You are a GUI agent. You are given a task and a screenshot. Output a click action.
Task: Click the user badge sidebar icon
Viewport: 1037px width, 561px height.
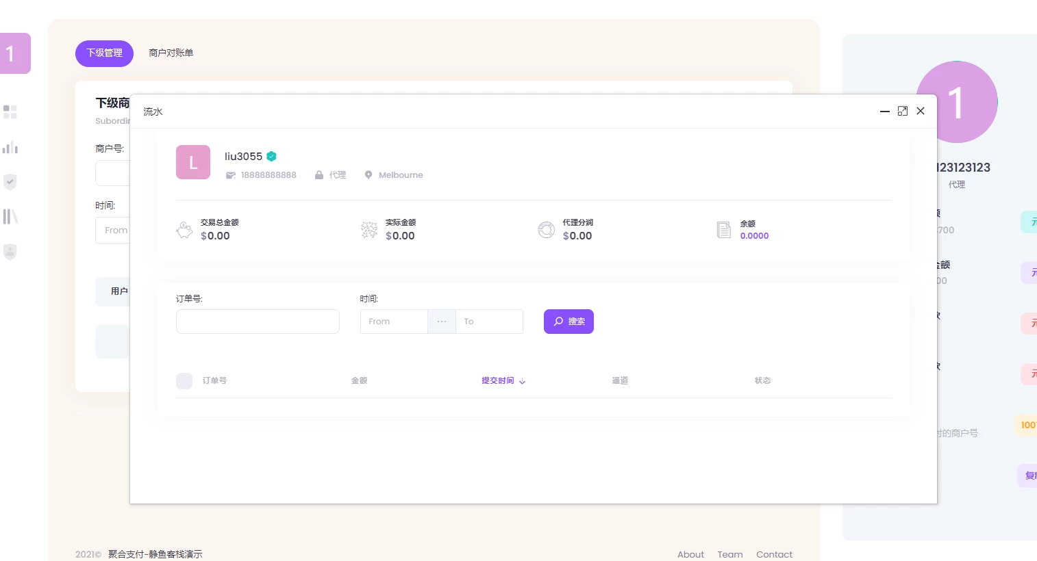10,252
